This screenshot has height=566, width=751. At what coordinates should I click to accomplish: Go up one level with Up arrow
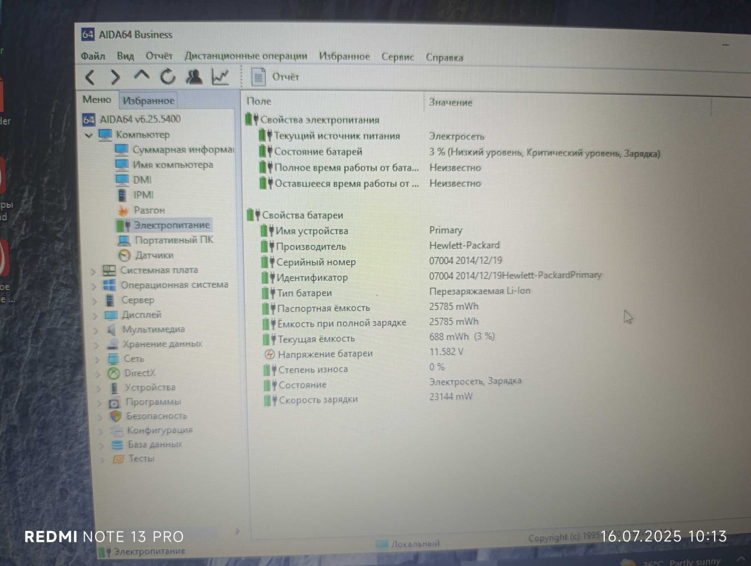click(142, 76)
